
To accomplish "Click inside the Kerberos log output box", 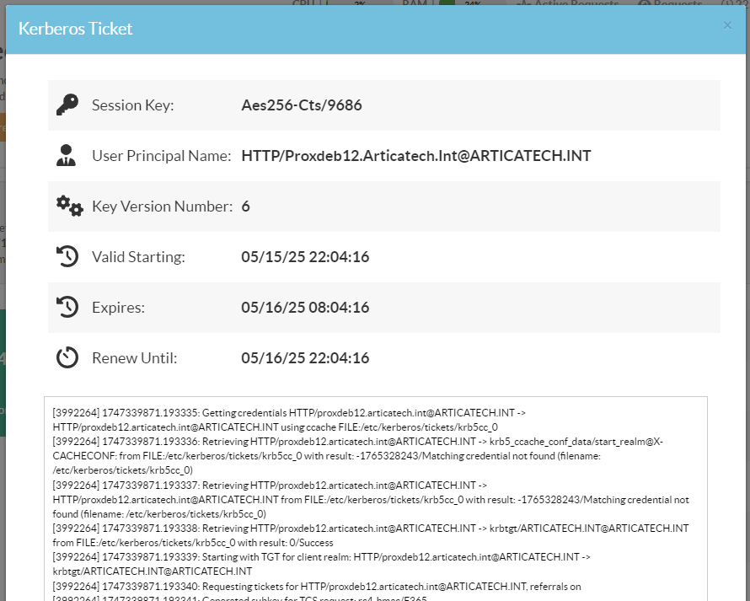I will point(375,497).
